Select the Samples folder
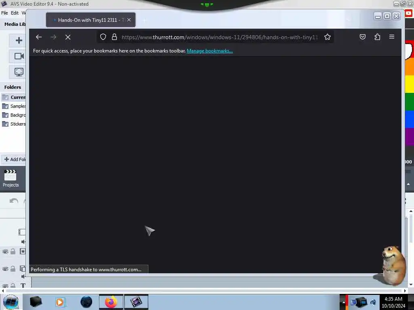 tap(14, 106)
